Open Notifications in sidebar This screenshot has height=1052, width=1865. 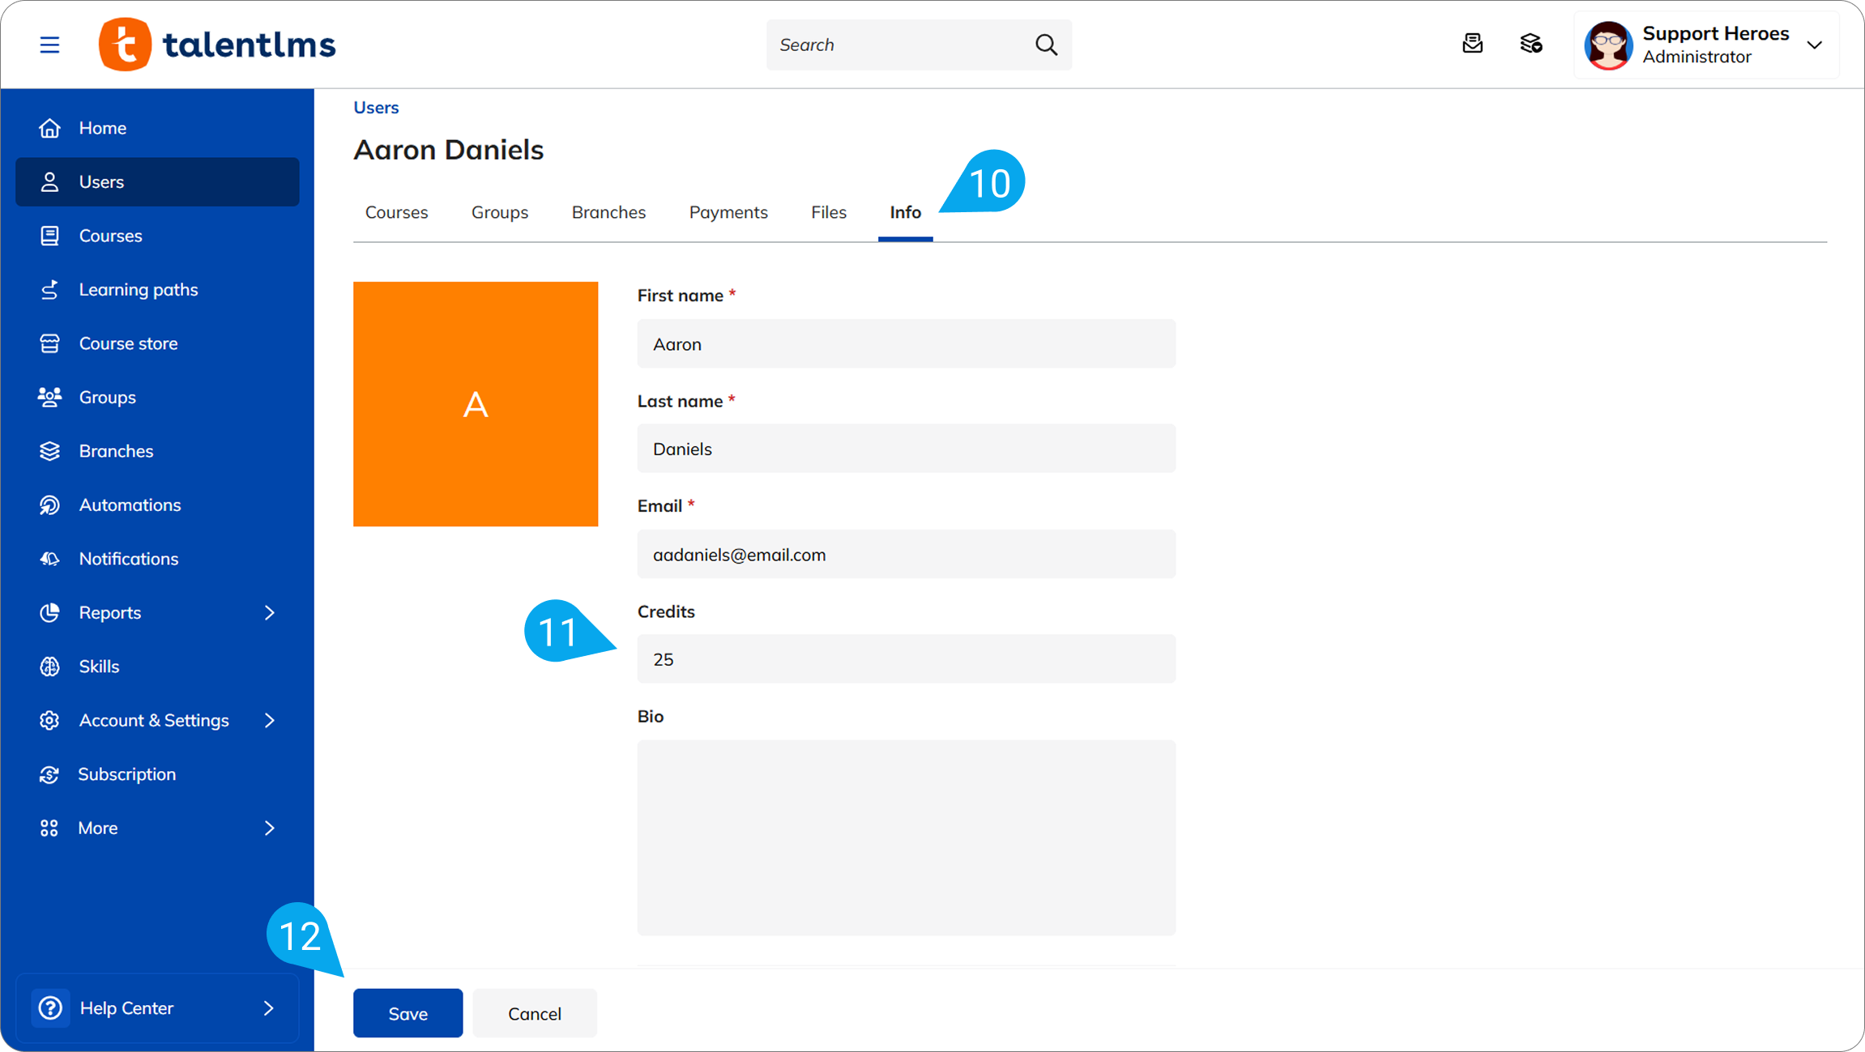click(x=128, y=559)
